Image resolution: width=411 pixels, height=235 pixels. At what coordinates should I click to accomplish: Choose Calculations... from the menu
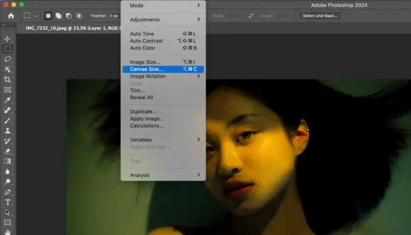[163, 126]
